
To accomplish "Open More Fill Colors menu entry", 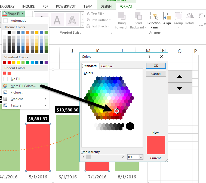I will (23, 86).
